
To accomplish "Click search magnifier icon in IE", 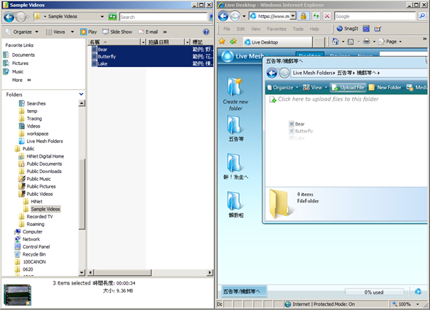I will pos(422,16).
